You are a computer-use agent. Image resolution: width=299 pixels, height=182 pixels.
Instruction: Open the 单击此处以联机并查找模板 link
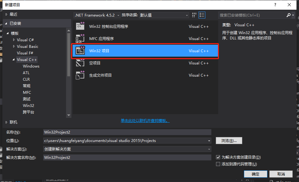[x=145, y=120]
